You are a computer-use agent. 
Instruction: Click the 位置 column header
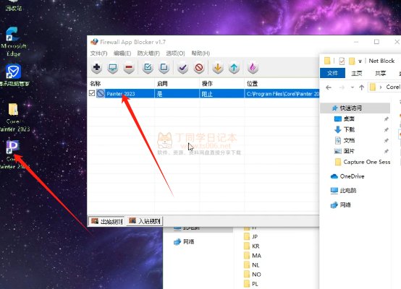(x=282, y=84)
